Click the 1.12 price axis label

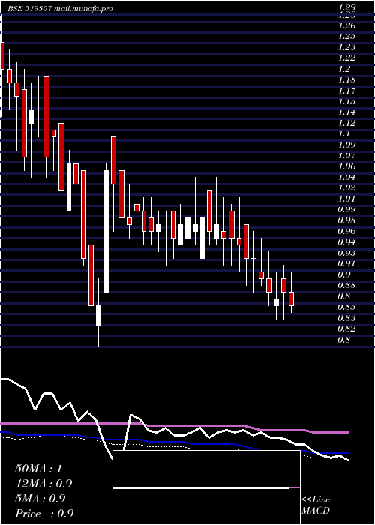tap(347, 123)
